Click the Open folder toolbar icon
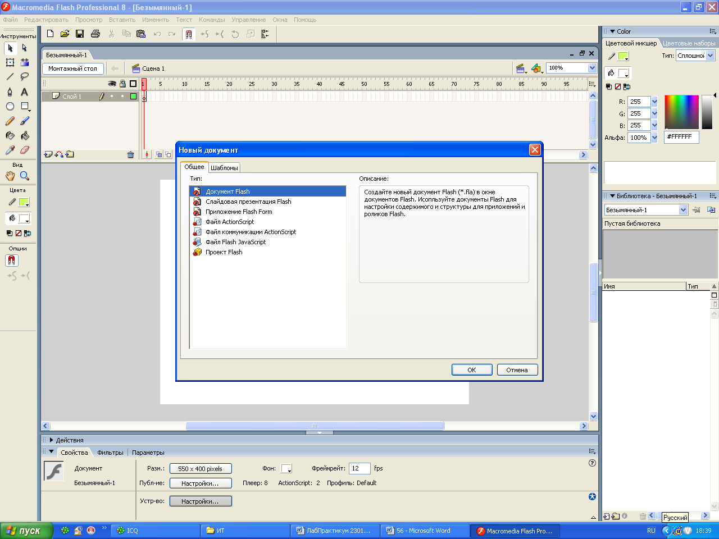The height and width of the screenshot is (539, 719). pos(65,34)
